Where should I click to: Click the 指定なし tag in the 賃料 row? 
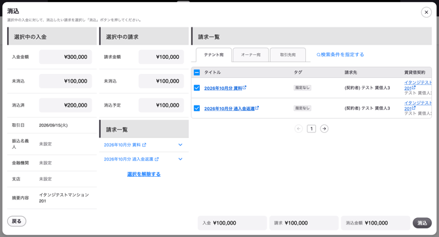(302, 88)
